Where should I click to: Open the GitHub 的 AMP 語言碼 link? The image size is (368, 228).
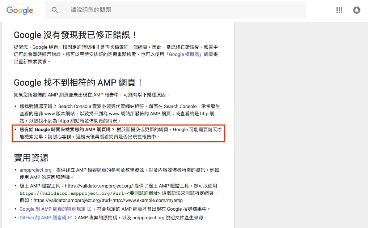pyautogui.click(x=43, y=218)
